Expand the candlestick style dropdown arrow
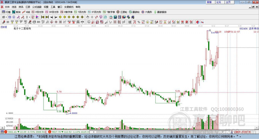 [30, 17]
